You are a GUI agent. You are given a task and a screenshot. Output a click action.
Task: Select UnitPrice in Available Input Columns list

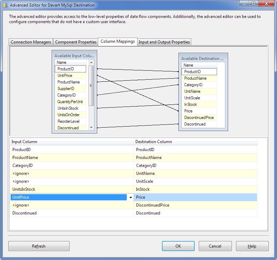70,76
